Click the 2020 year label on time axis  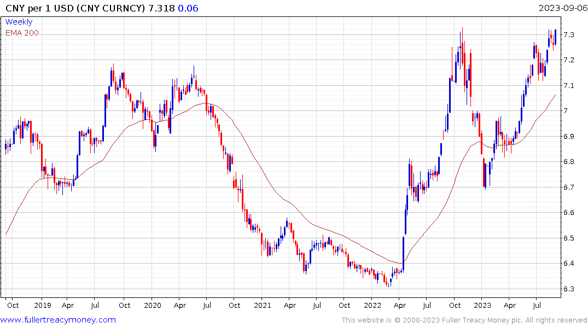(x=153, y=305)
